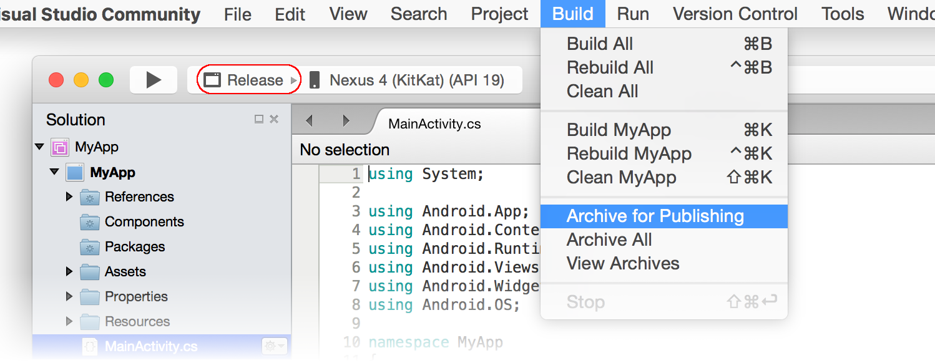This screenshot has height=363, width=935.
Task: Collapse the MyApp solution node
Action: (39, 147)
